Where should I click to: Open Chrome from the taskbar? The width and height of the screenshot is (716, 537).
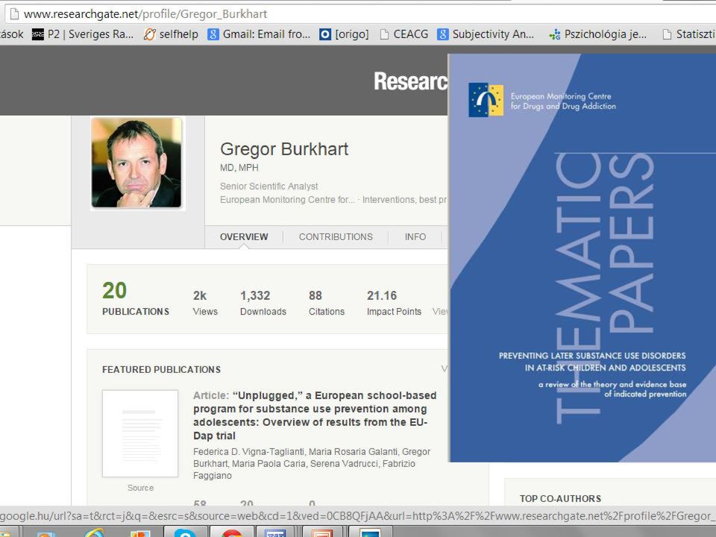tap(231, 532)
